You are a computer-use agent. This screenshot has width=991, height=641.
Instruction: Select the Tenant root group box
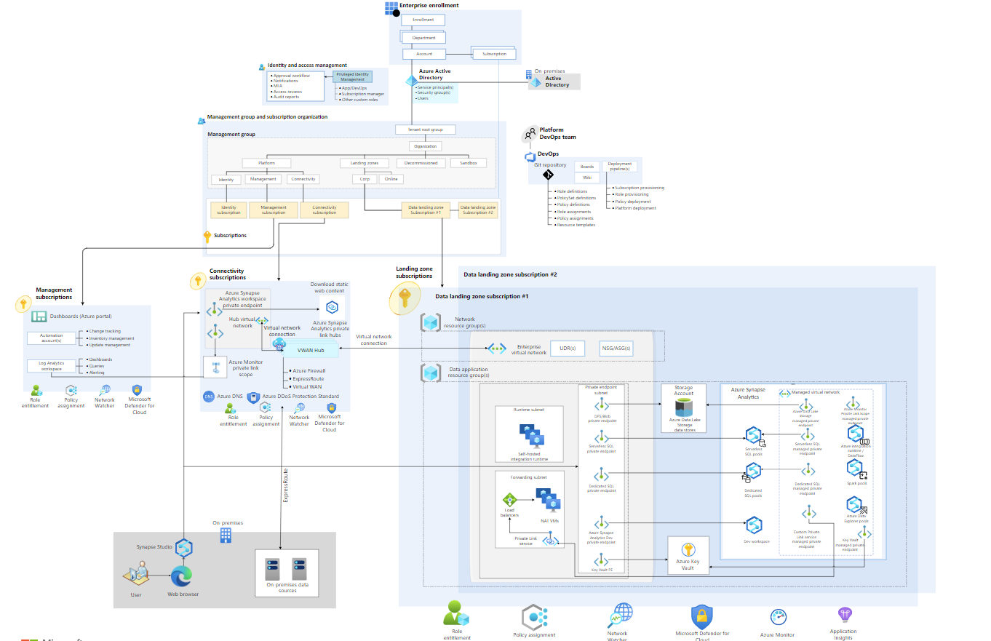(x=426, y=130)
